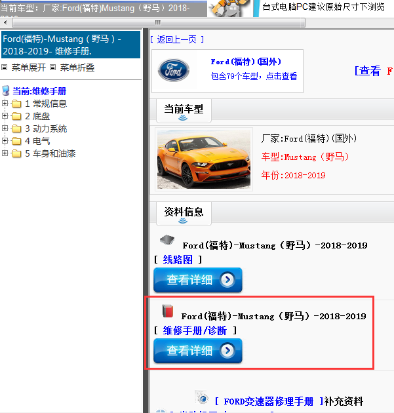Image resolution: width=394 pixels, height=413 pixels.
Task: Click the folder icon for 常规信息
Action: tap(16, 104)
